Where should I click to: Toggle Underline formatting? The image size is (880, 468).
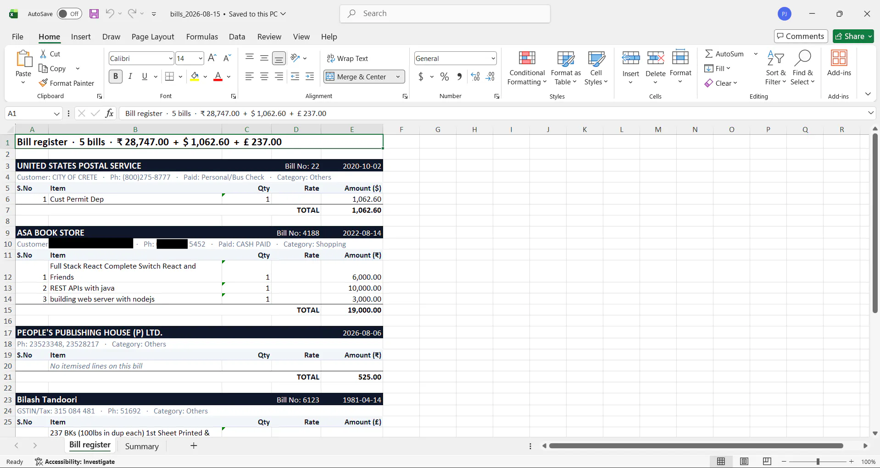(x=145, y=77)
